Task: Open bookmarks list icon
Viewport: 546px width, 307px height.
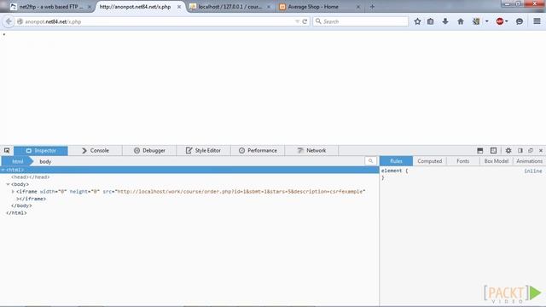Action: pos(430,21)
